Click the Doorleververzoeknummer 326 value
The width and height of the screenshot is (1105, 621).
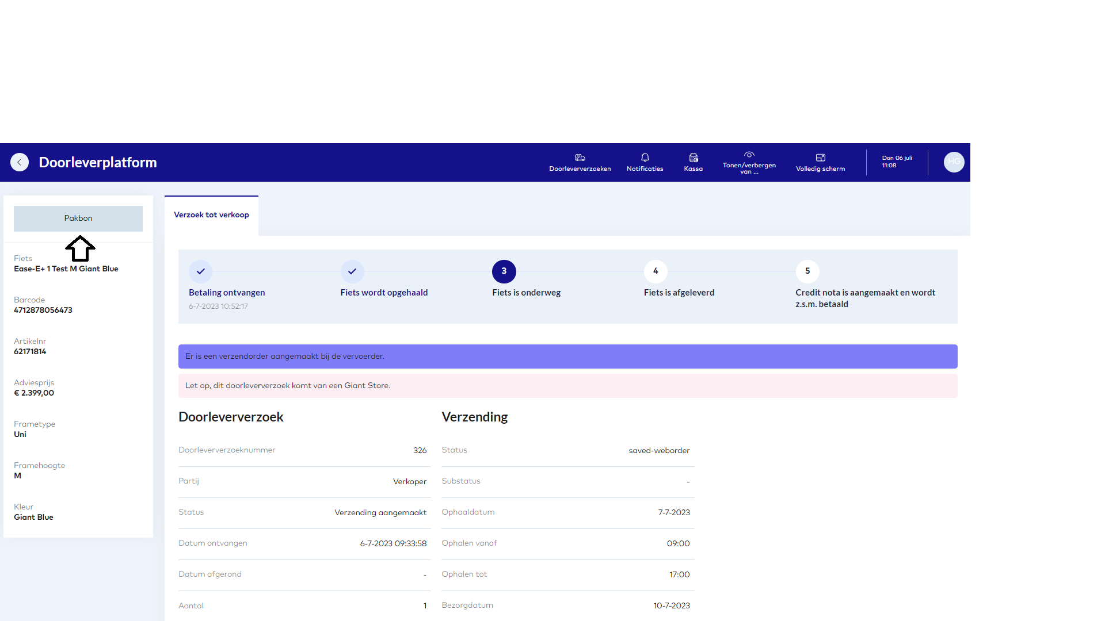pos(420,450)
